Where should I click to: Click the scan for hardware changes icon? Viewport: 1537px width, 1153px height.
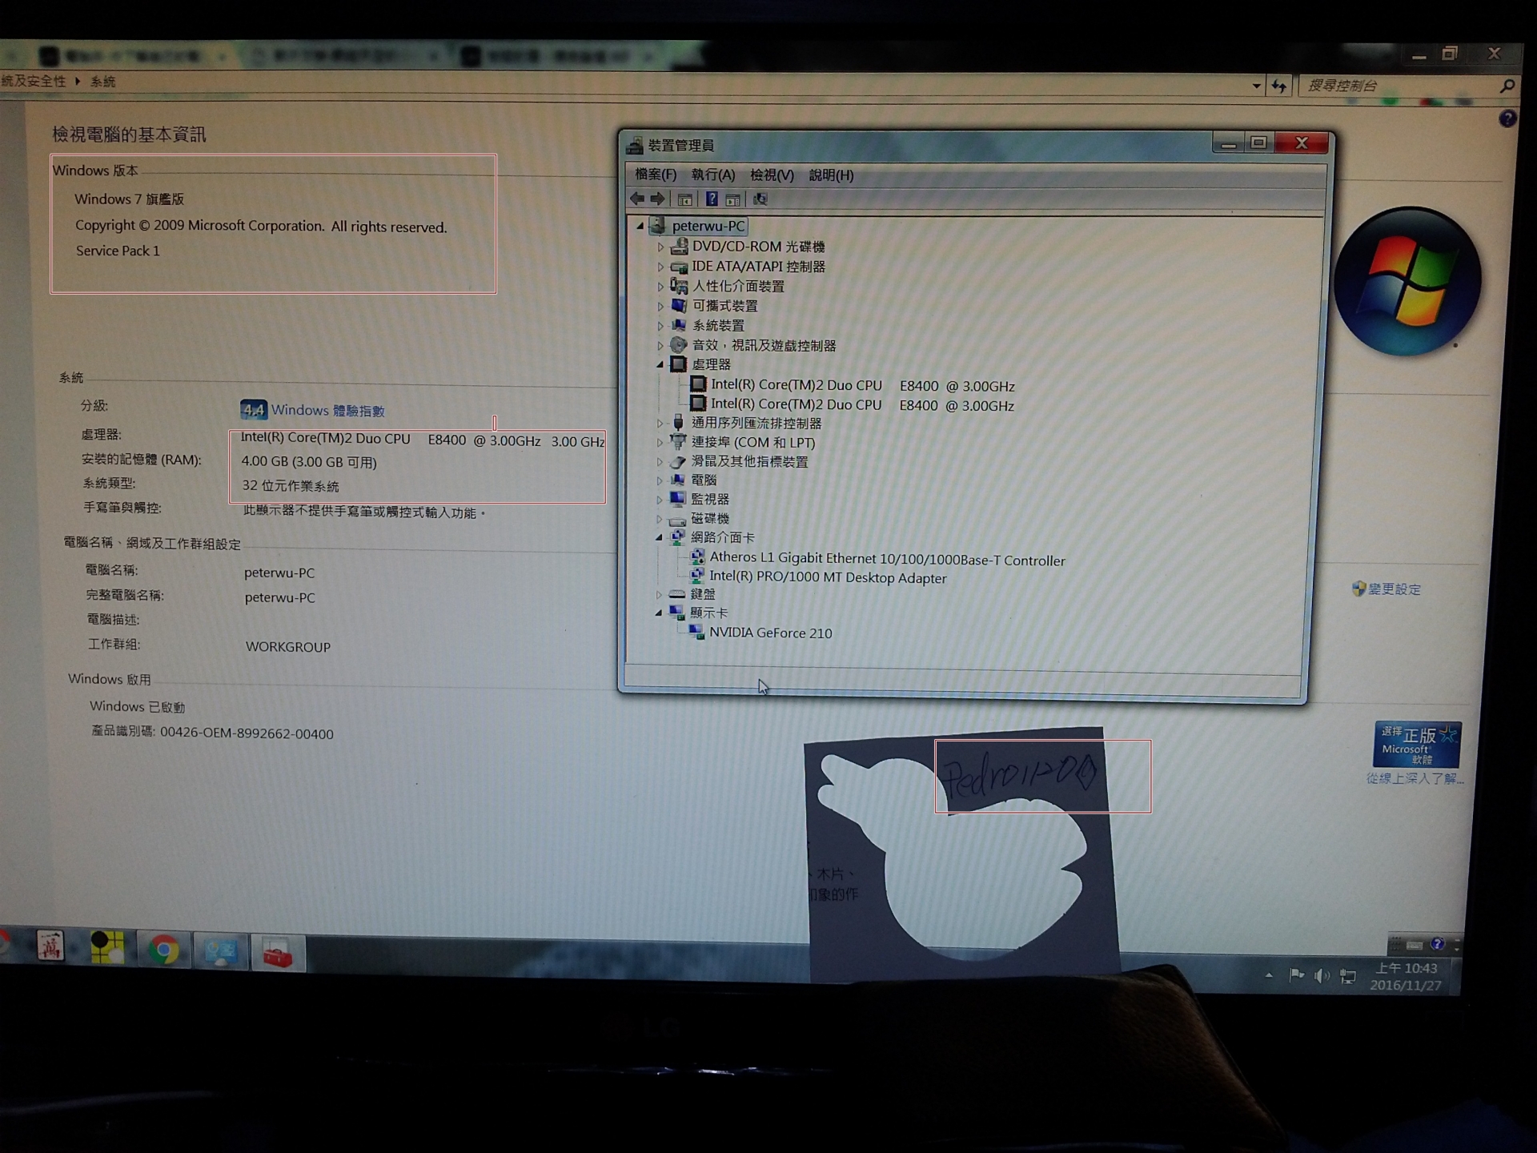[760, 199]
